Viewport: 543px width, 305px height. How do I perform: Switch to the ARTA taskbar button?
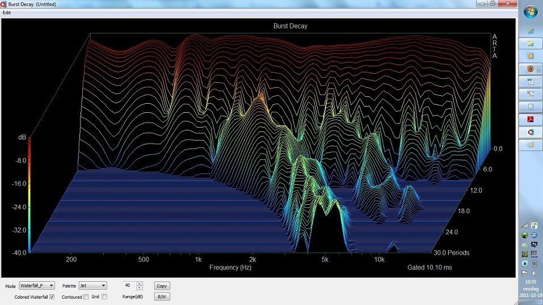(x=531, y=132)
